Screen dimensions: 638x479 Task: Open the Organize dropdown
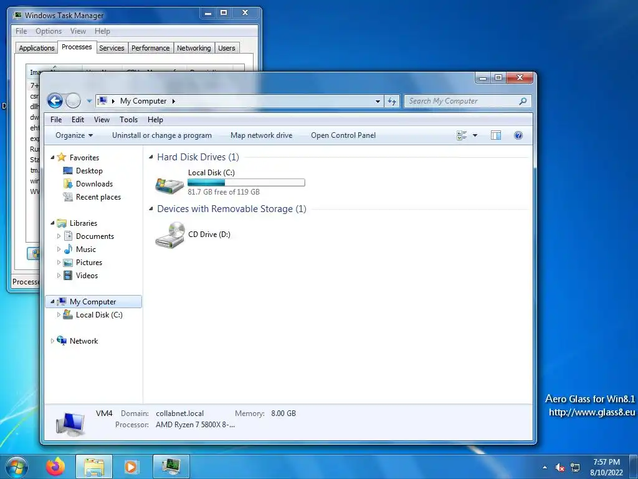coord(74,135)
